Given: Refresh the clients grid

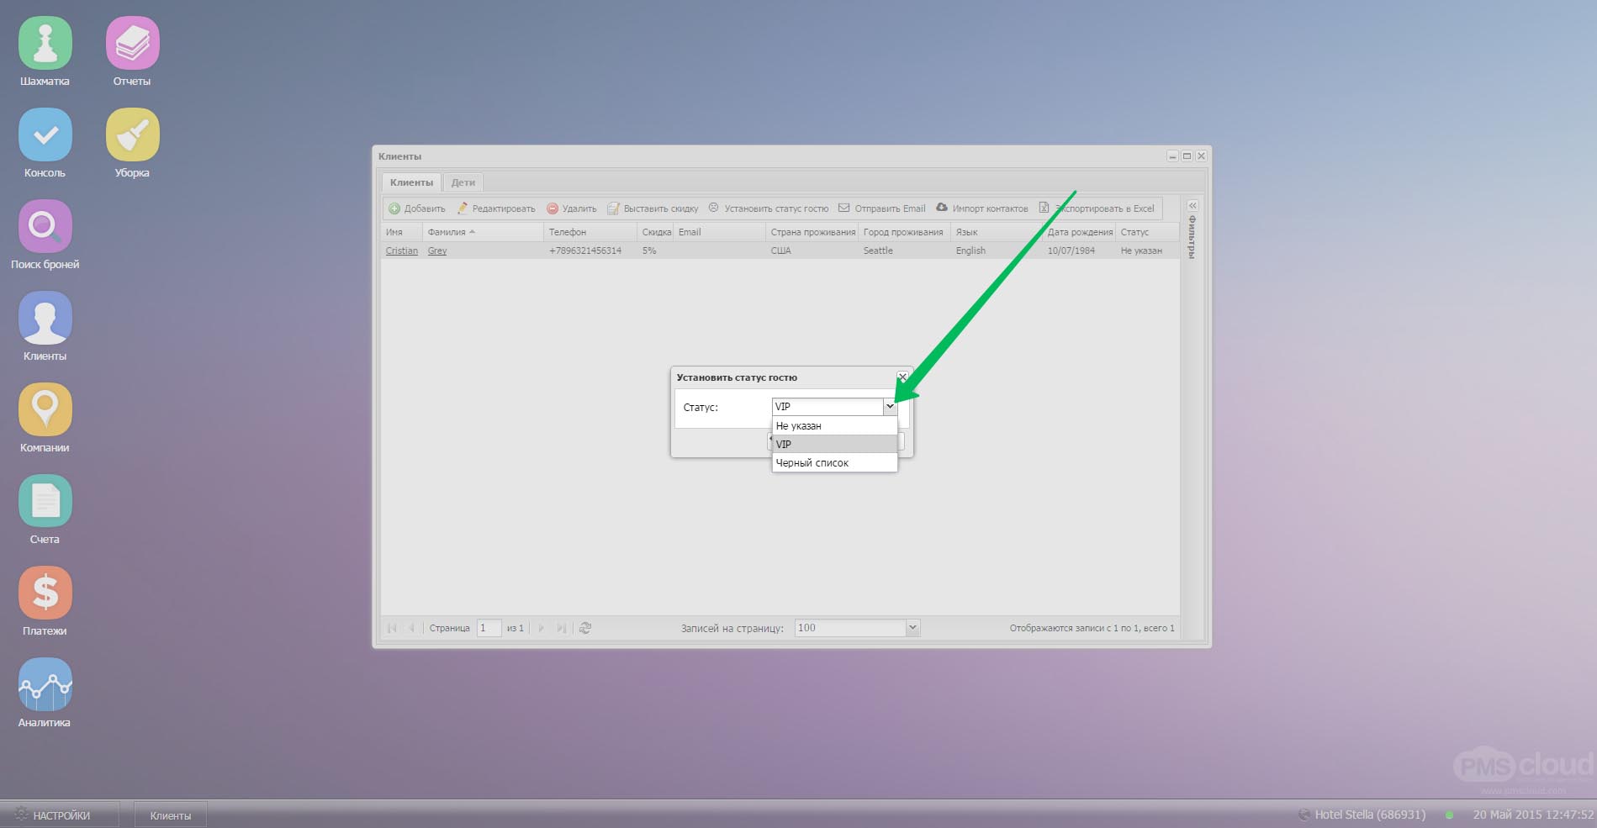Looking at the screenshot, I should point(585,628).
